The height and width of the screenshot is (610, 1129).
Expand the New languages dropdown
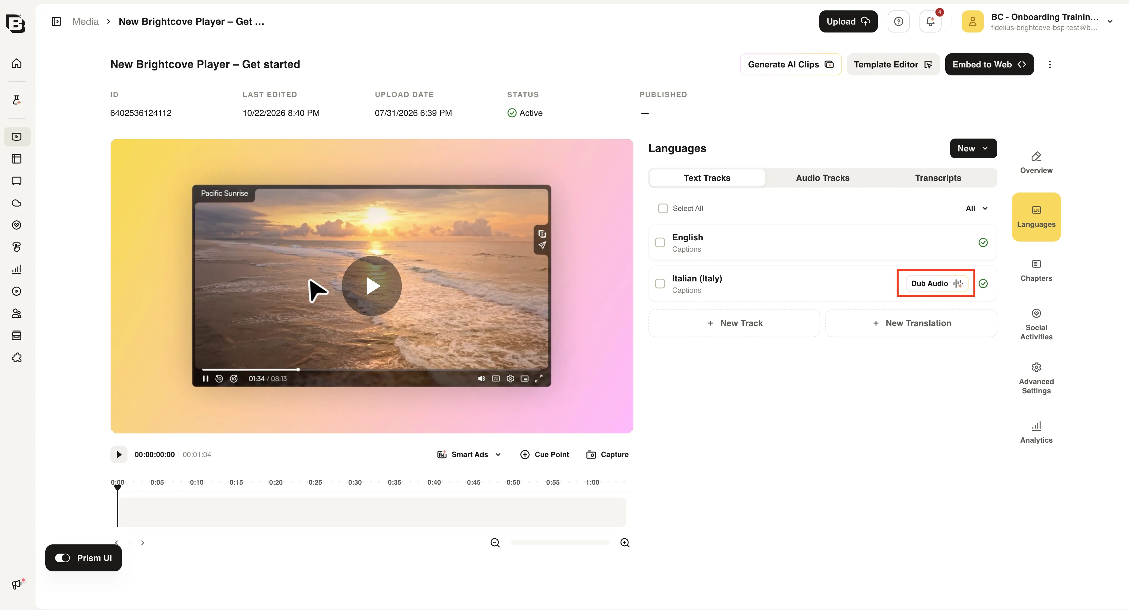coord(973,149)
